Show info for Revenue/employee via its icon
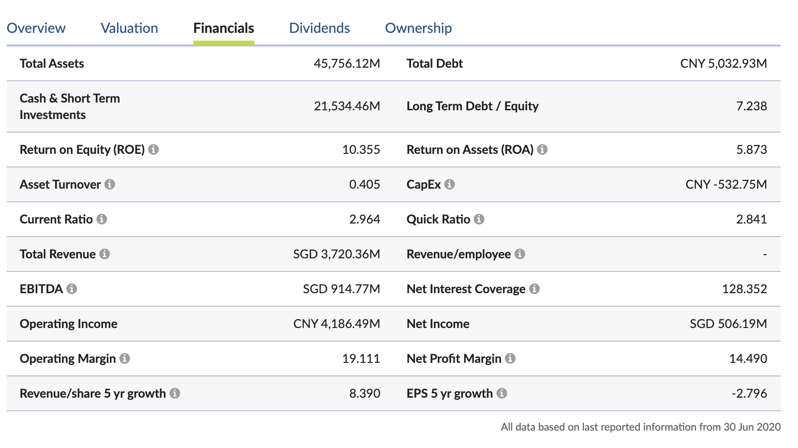This screenshot has height=448, width=798. coord(519,254)
